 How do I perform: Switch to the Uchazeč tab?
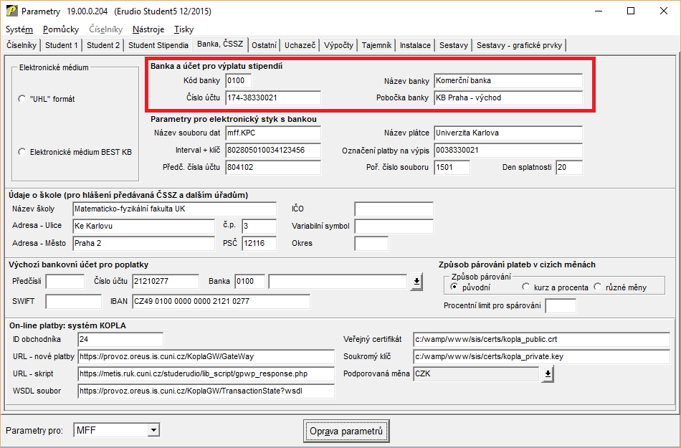click(300, 45)
